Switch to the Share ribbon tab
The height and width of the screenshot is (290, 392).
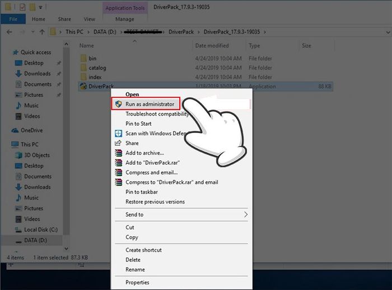point(64,19)
